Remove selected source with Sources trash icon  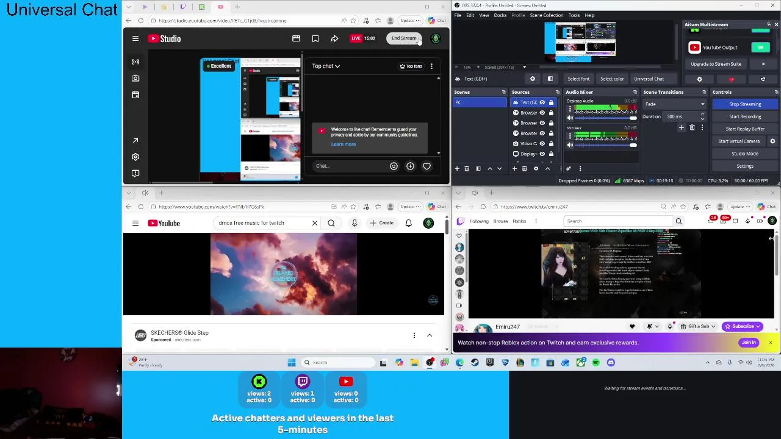click(524, 168)
